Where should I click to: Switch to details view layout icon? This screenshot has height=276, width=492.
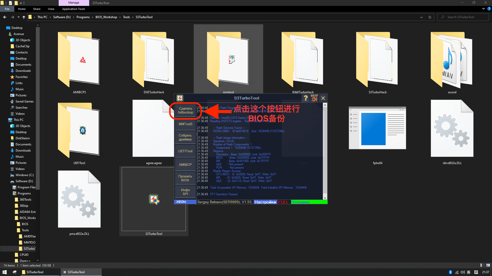(483, 265)
